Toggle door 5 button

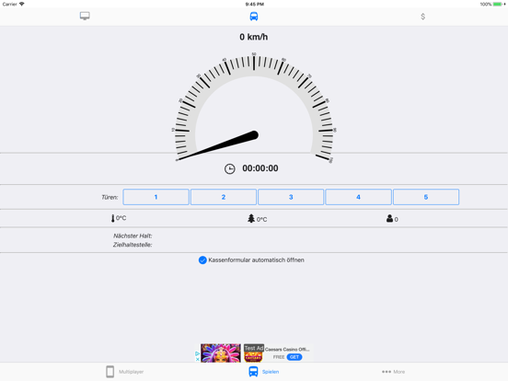tap(426, 197)
